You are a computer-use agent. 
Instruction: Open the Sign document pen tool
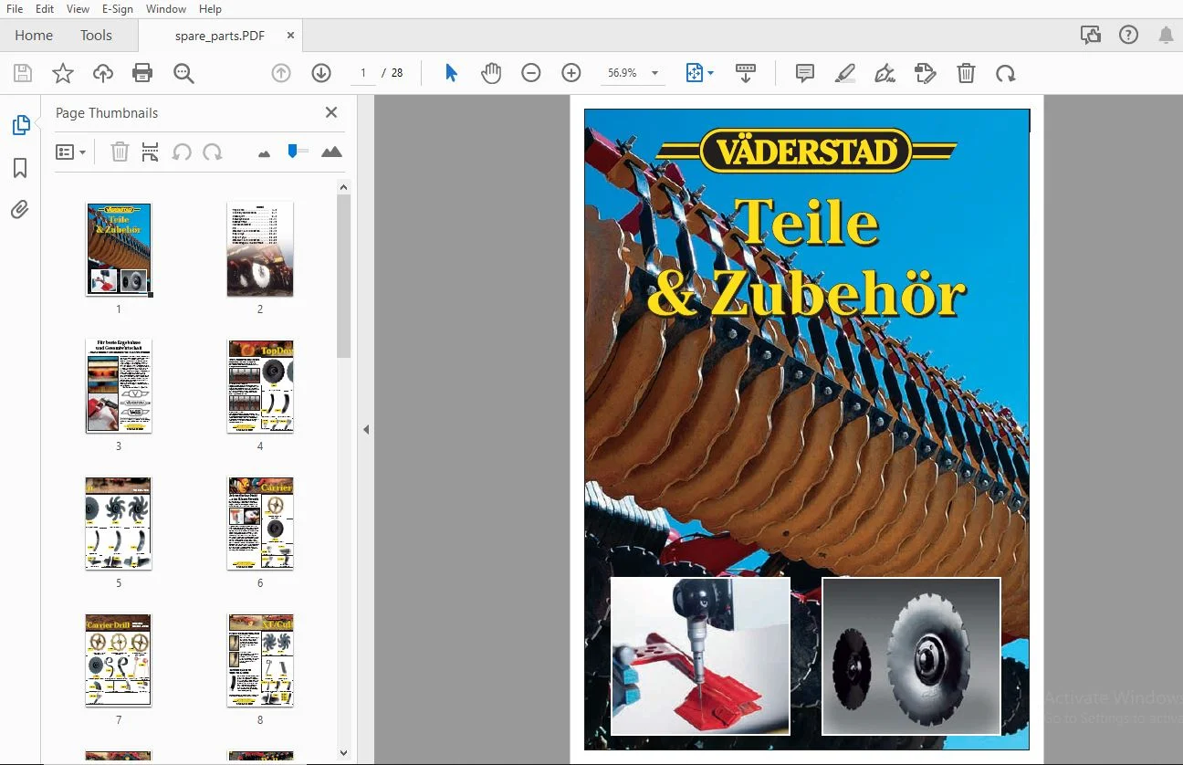[885, 73]
